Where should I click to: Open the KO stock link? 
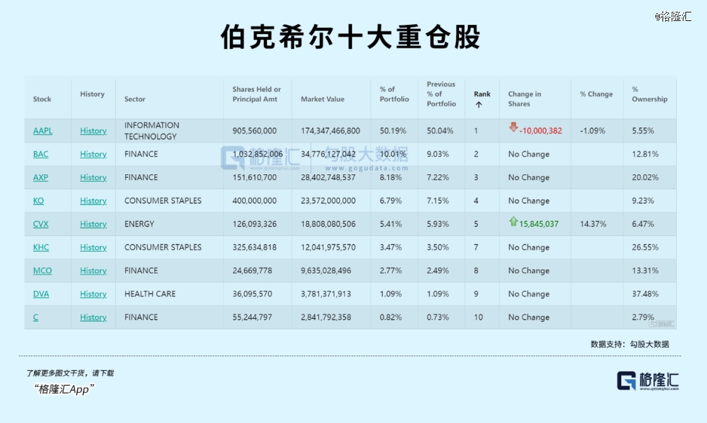coord(39,200)
